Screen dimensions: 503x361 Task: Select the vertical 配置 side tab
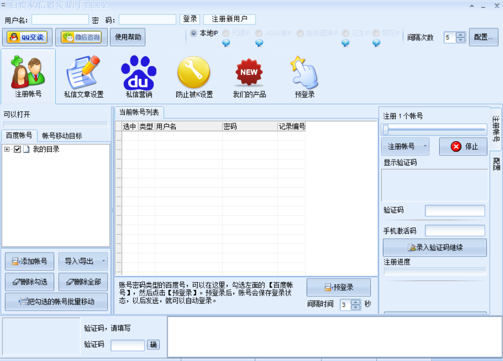(x=496, y=164)
